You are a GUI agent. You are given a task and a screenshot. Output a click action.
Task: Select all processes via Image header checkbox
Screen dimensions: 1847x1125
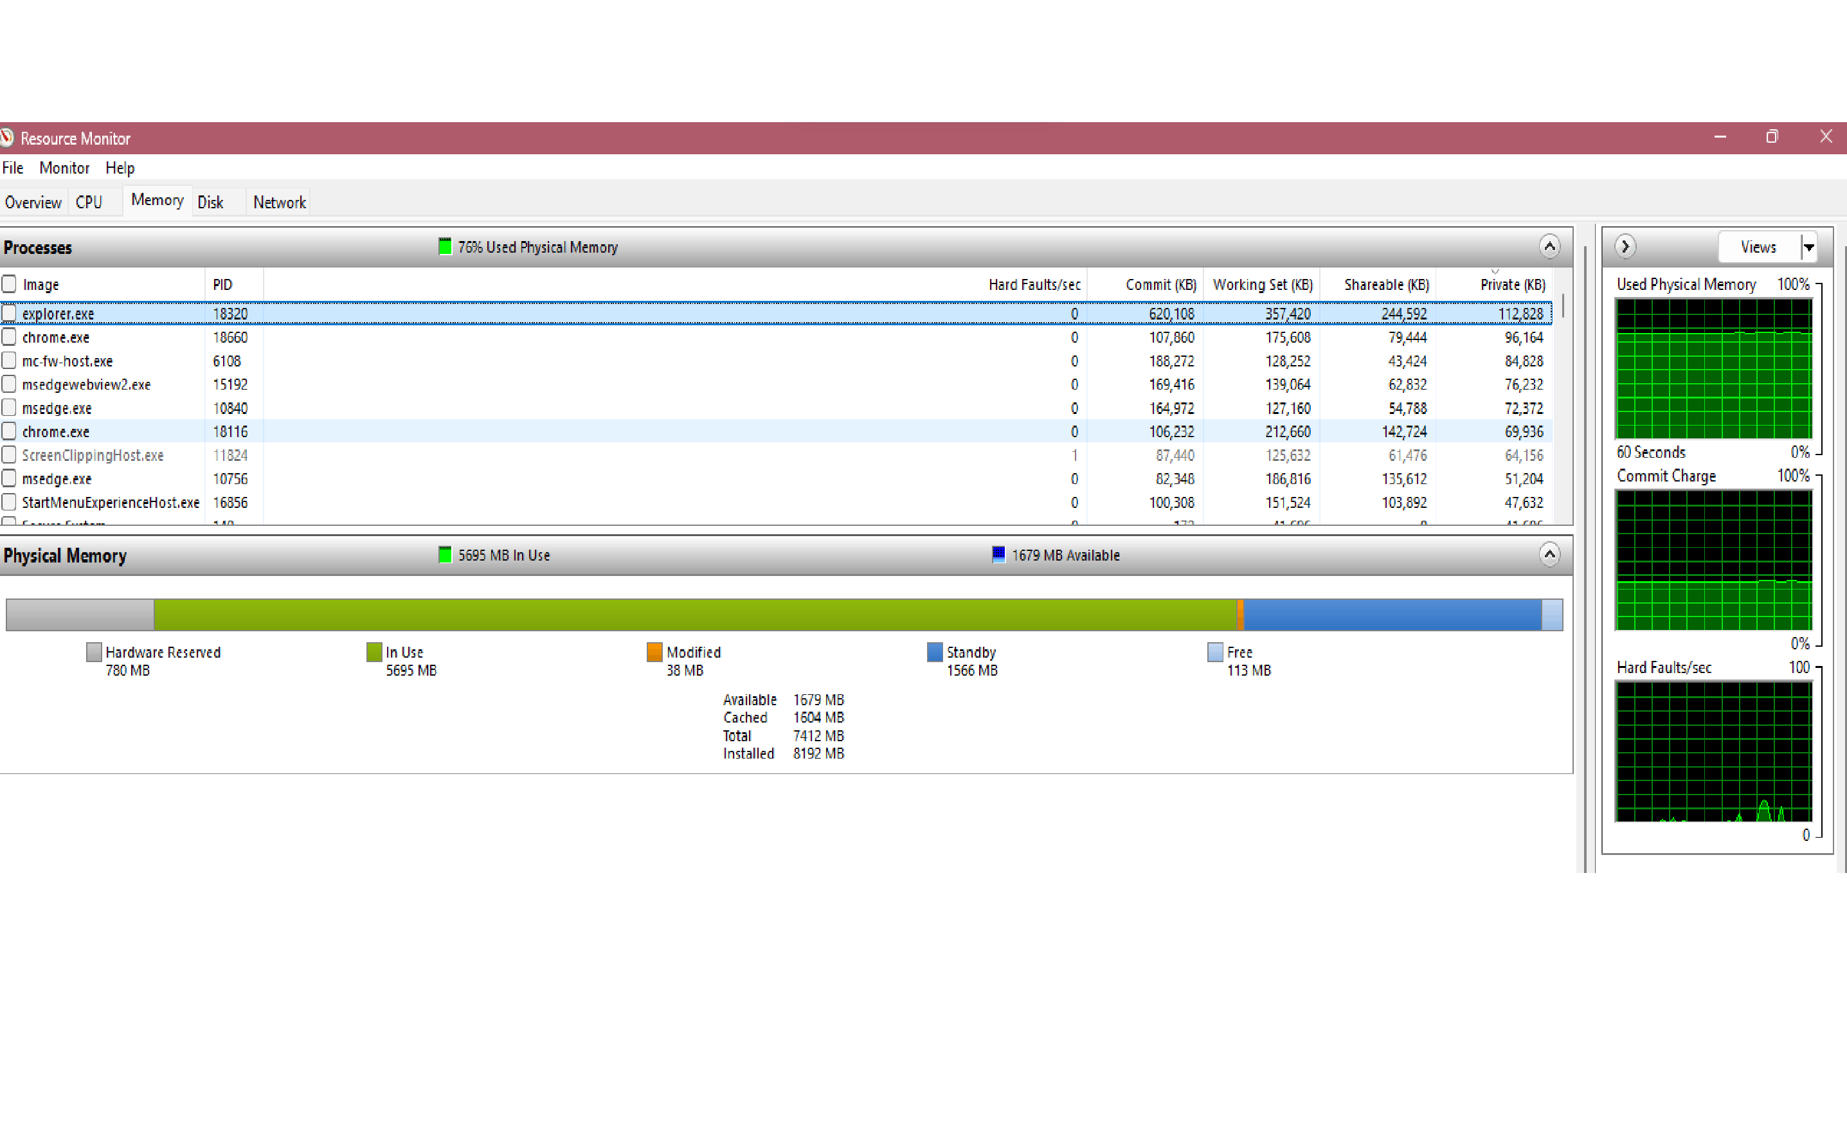pyautogui.click(x=9, y=284)
